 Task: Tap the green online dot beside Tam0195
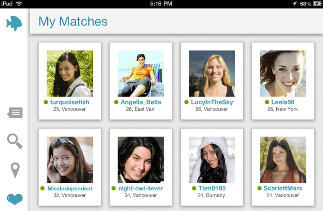click(x=194, y=189)
